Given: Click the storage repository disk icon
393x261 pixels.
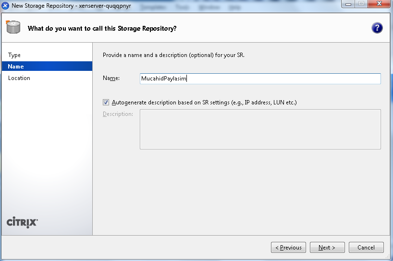Looking at the screenshot, I should click(x=13, y=27).
